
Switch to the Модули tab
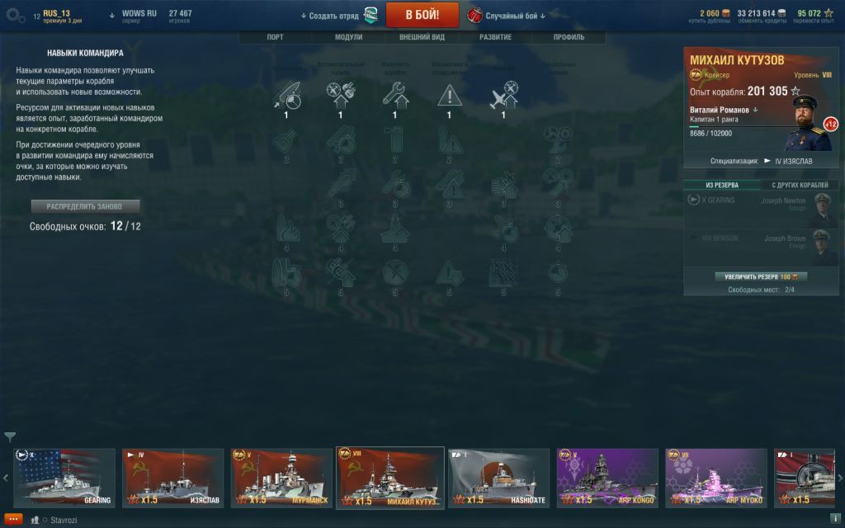pos(349,37)
